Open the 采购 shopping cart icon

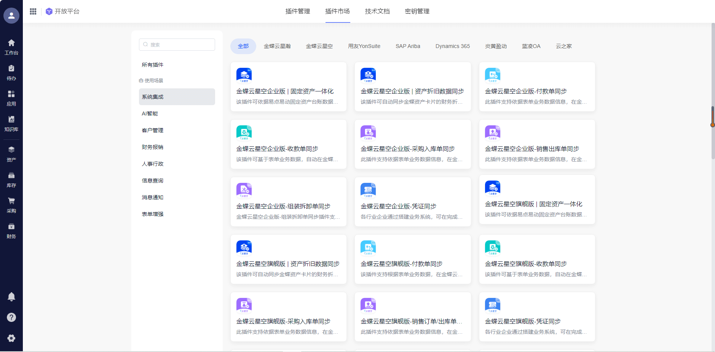11,205
